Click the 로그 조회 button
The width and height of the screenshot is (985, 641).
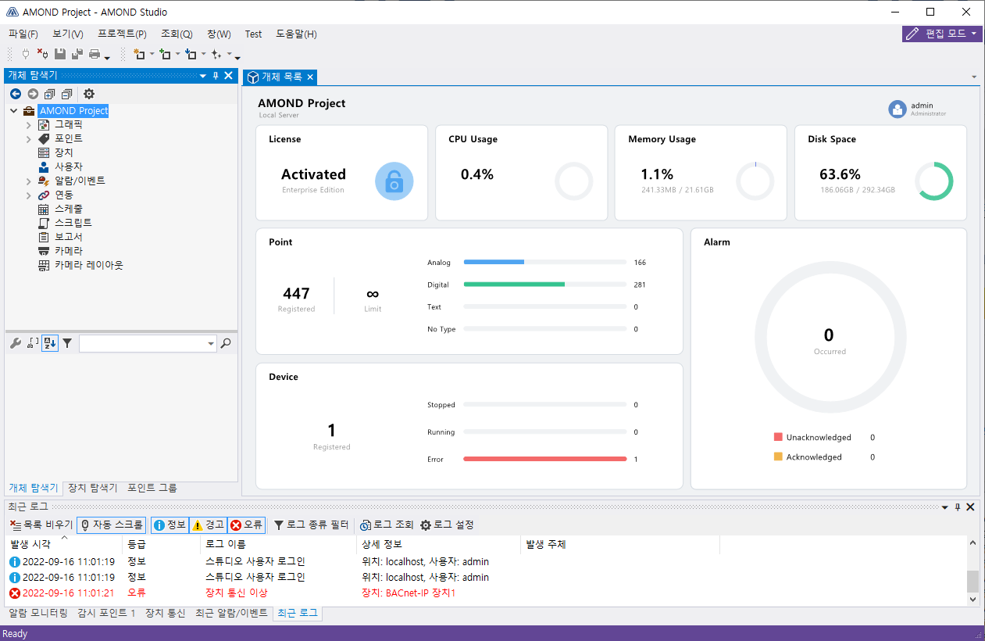click(386, 525)
